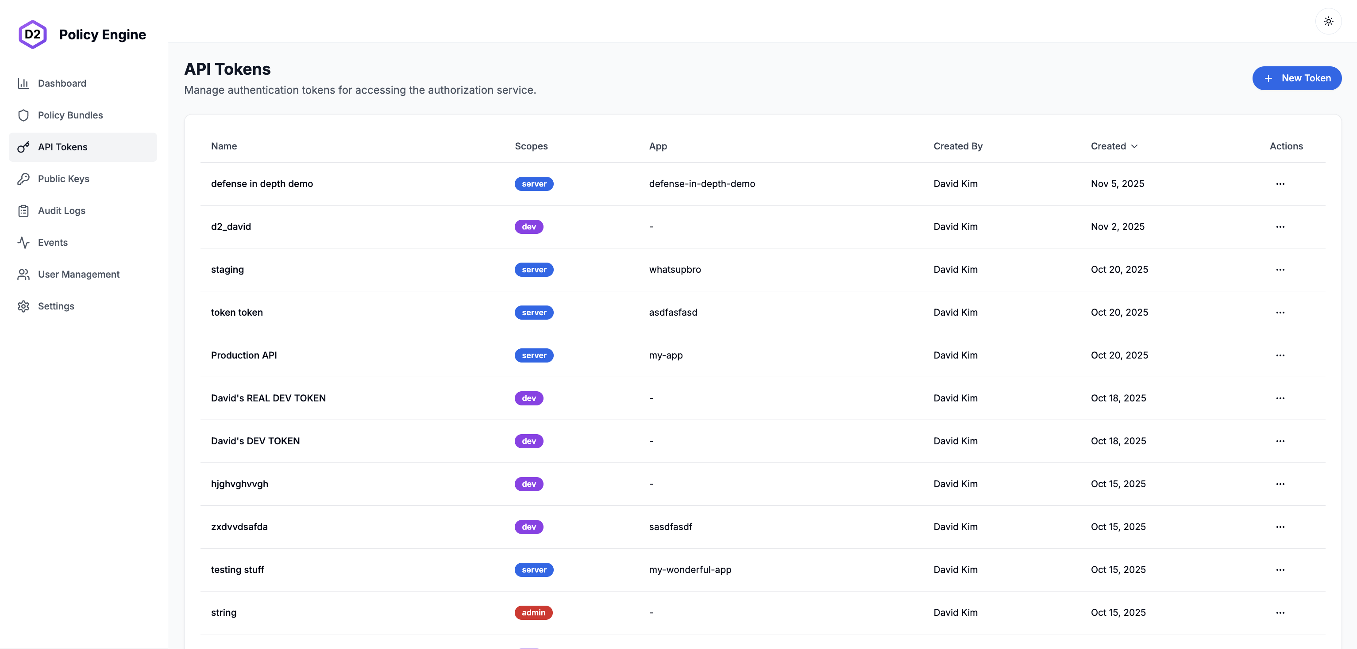Toggle light/dark theme with the sun icon
The width and height of the screenshot is (1357, 649).
coord(1329,21)
